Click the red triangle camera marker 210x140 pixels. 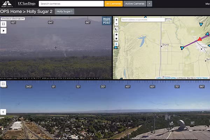200,38
